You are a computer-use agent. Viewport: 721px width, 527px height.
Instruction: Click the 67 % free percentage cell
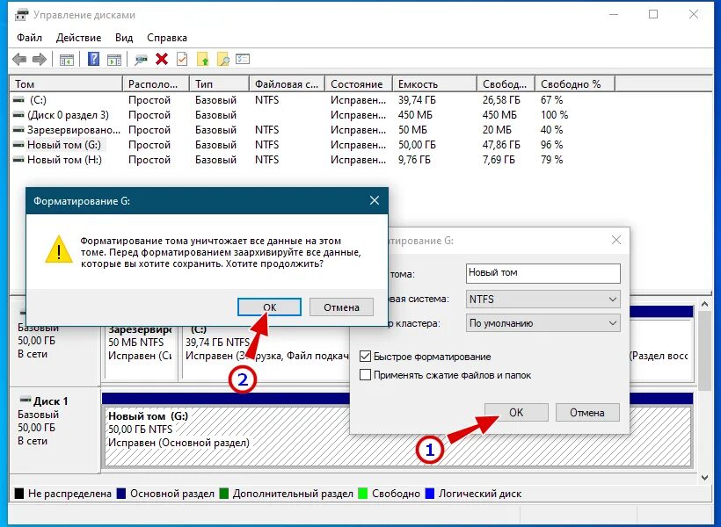tap(552, 100)
